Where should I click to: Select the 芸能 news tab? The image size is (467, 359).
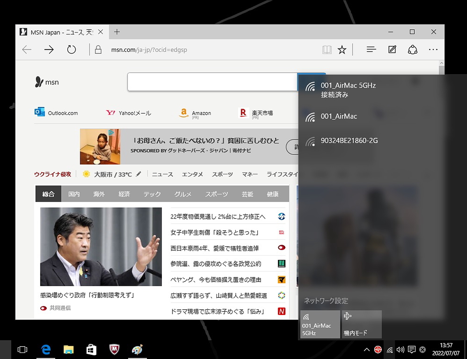[x=247, y=194]
